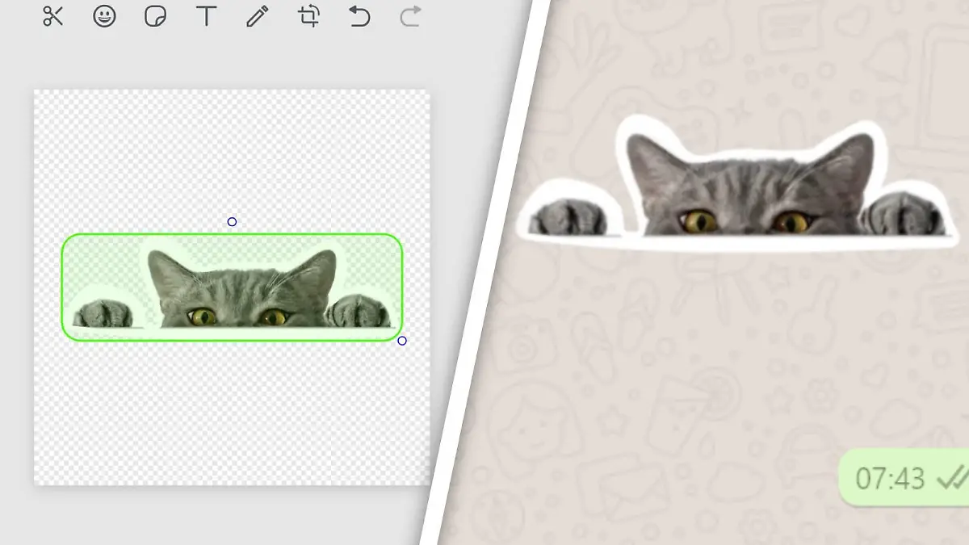Click the right paw of the sent sticker
This screenshot has height=545, width=969.
900,214
